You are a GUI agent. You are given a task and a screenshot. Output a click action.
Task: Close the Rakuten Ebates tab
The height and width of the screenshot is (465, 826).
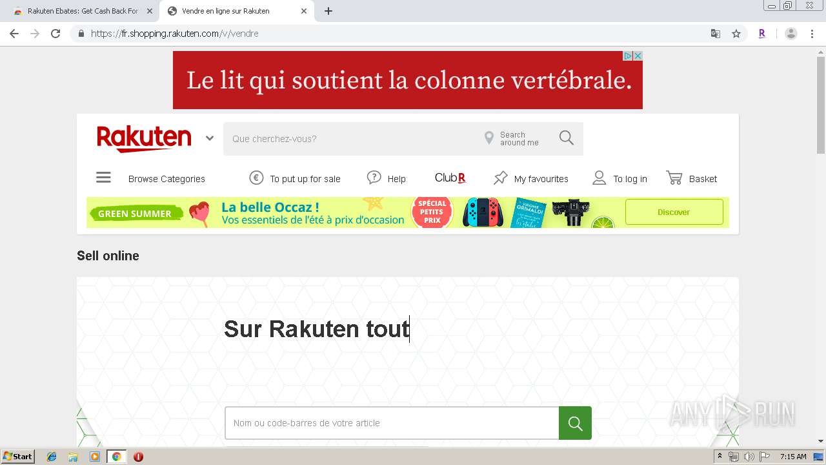point(150,11)
